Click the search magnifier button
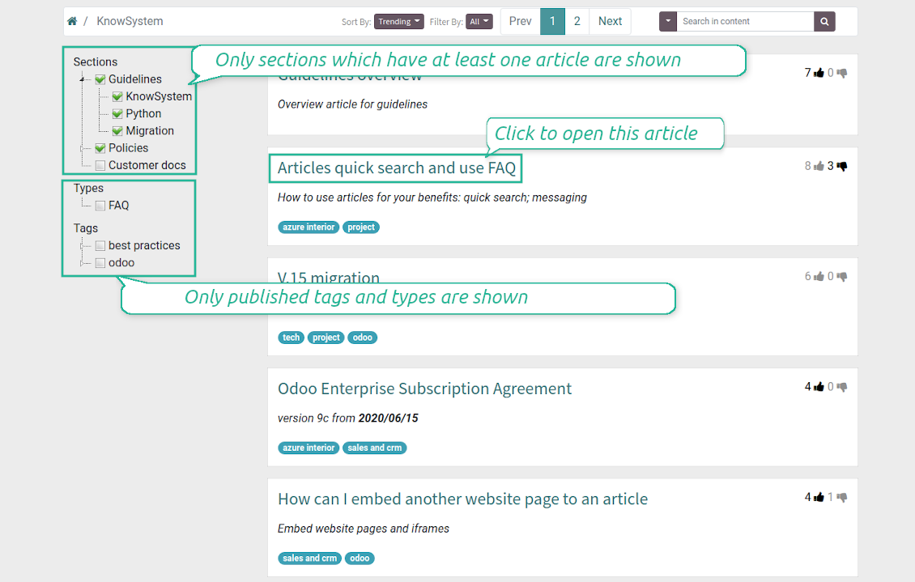The height and width of the screenshot is (582, 915). [x=824, y=22]
